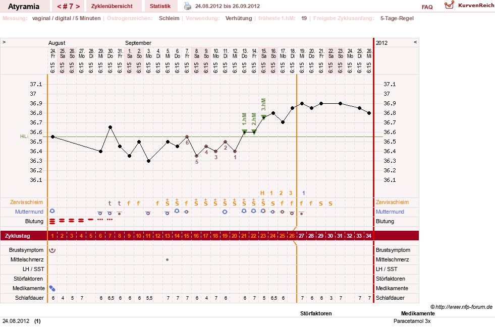The height and width of the screenshot is (333, 495).
Task: Click the KurvenReich crown logo icon
Action: pyautogui.click(x=449, y=5)
